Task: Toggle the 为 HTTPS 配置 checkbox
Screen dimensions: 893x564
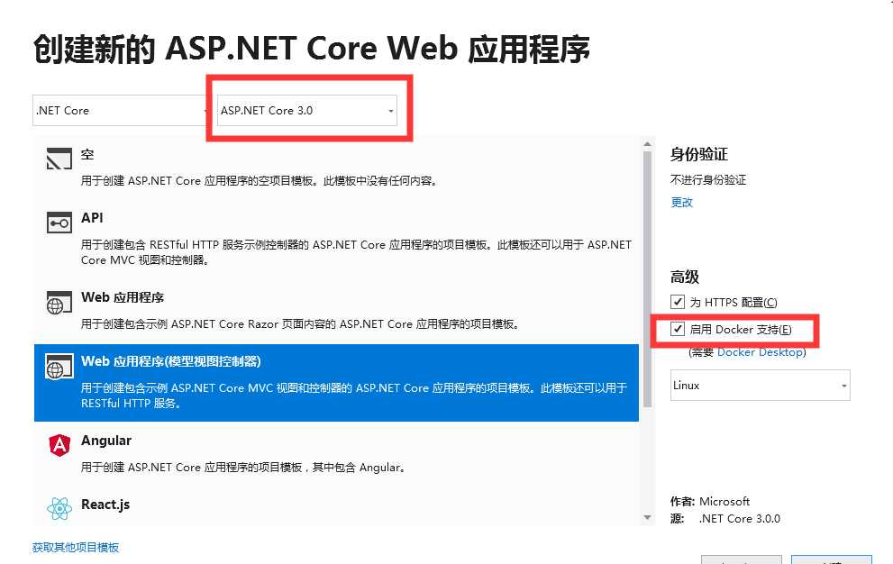Action: [677, 301]
